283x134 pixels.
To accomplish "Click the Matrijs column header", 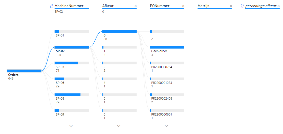I will (203, 6).
